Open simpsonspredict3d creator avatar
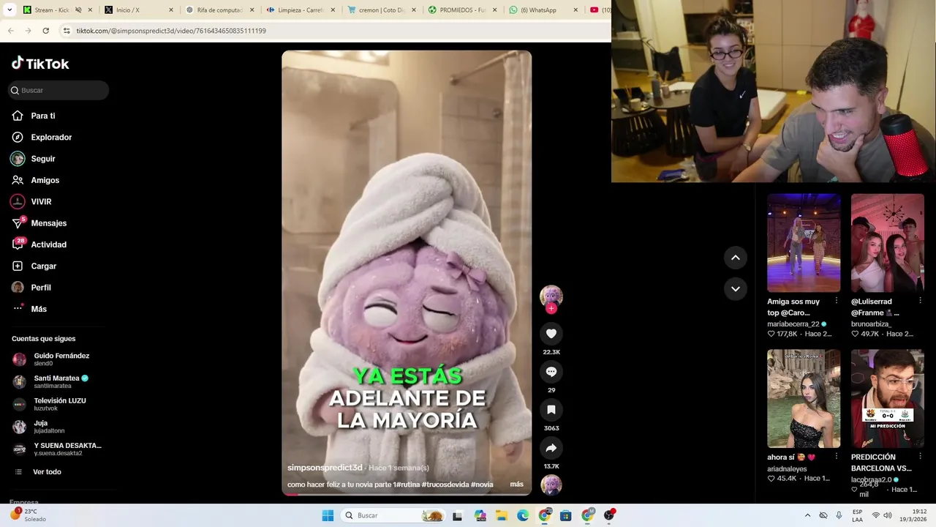The height and width of the screenshot is (527, 936). pyautogui.click(x=551, y=296)
